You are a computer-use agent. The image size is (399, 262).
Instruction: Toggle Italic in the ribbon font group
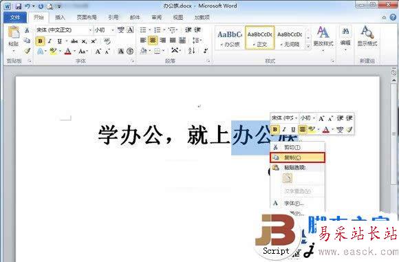pyautogui.click(x=50, y=41)
